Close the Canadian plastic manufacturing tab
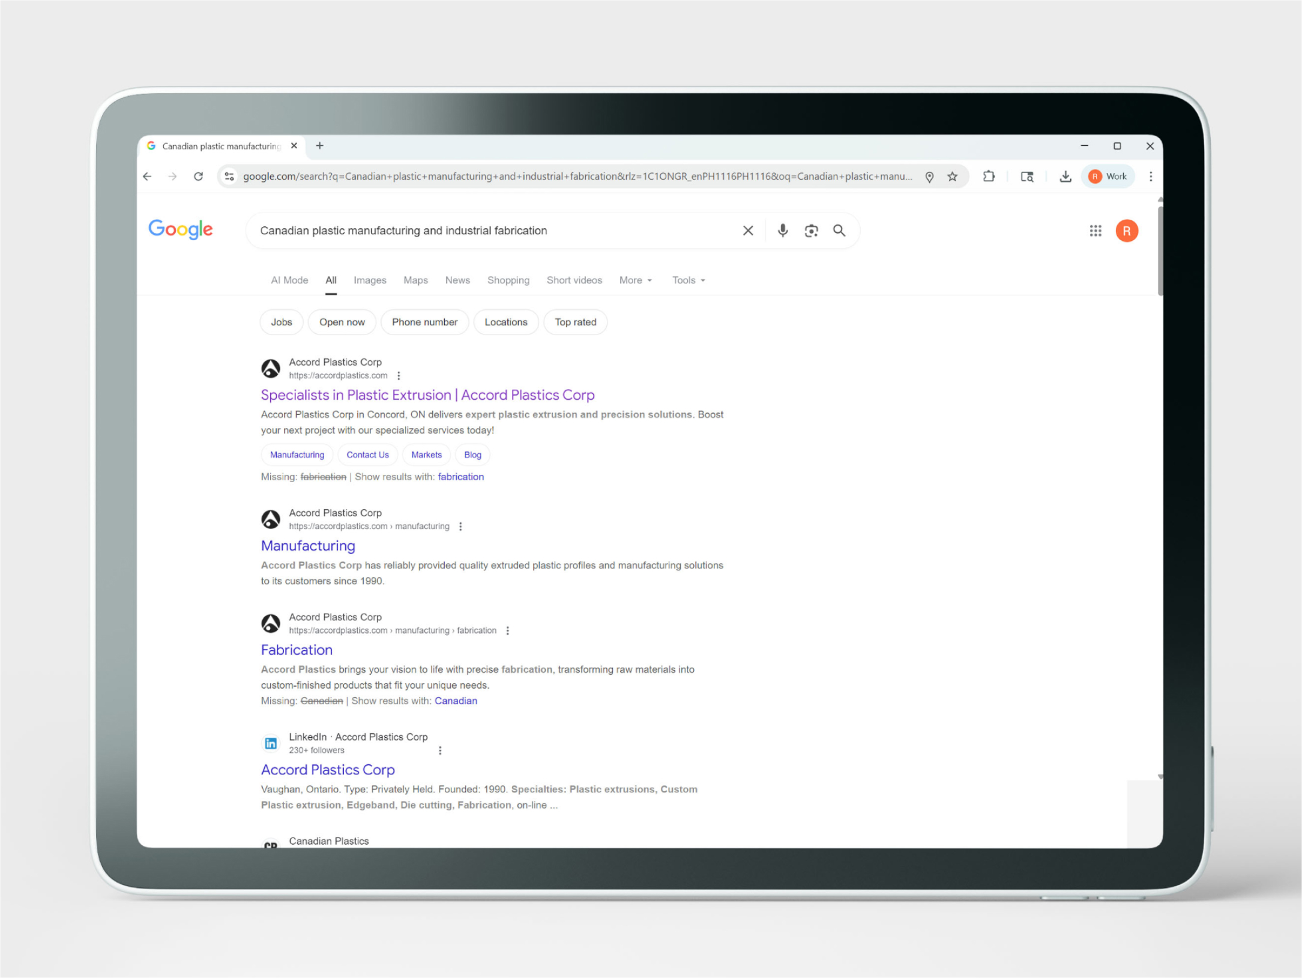The width and height of the screenshot is (1302, 978). point(294,146)
